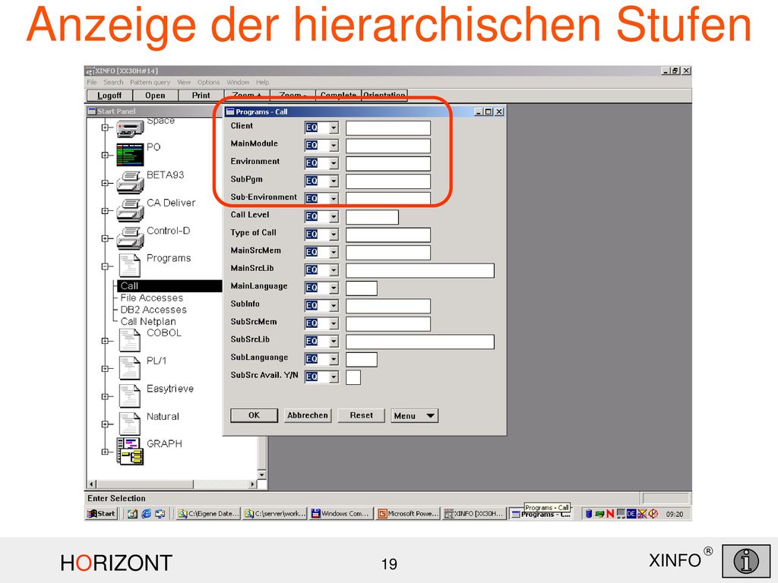The image size is (778, 583).
Task: Click the Logoff toolbar button
Action: 109,96
